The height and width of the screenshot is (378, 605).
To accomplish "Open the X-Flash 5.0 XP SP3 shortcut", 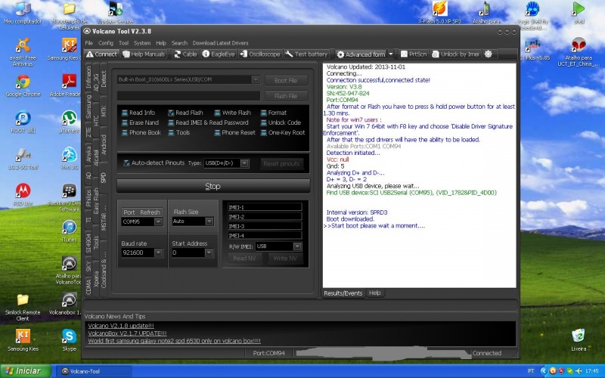I will [440, 13].
